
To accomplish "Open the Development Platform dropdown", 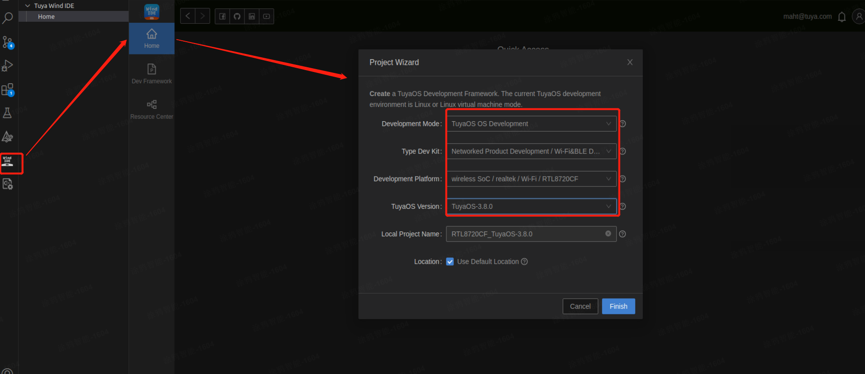I will [531, 178].
